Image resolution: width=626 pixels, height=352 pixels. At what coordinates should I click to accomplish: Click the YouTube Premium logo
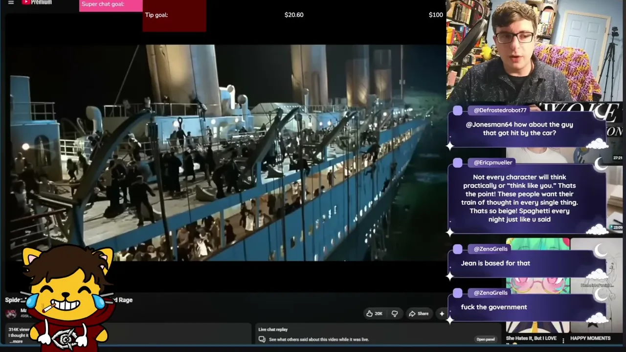pos(37,2)
